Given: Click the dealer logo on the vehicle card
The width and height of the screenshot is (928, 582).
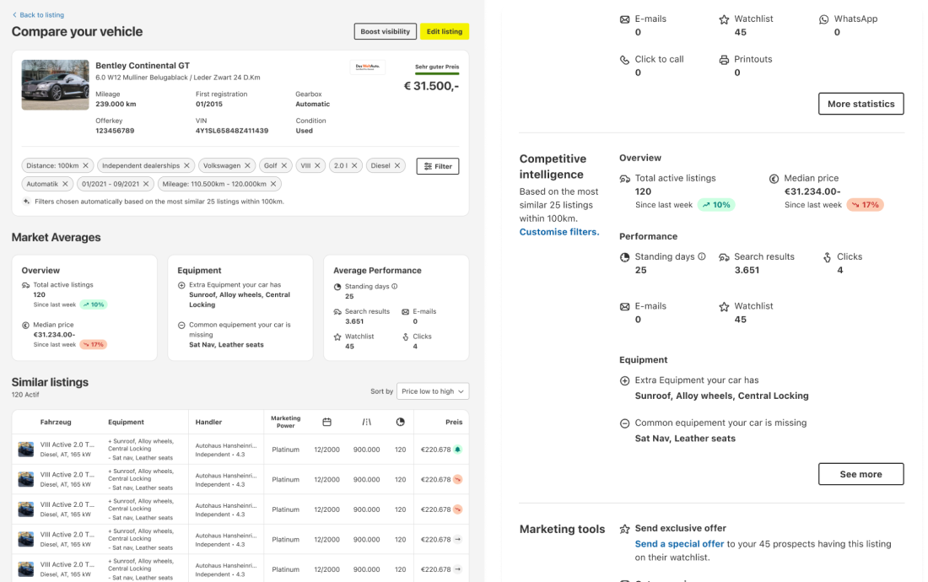Looking at the screenshot, I should (x=368, y=67).
